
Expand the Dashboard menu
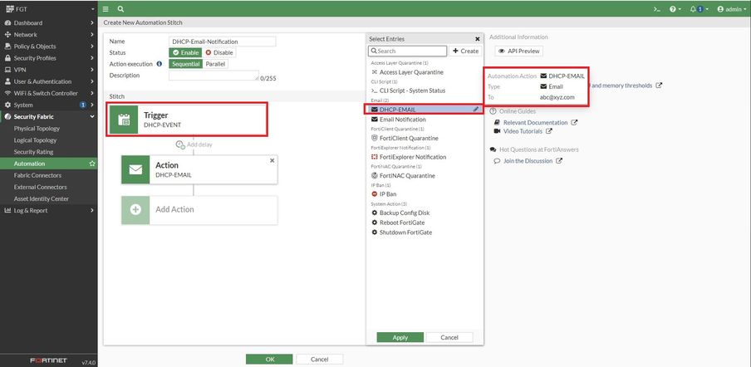point(49,22)
